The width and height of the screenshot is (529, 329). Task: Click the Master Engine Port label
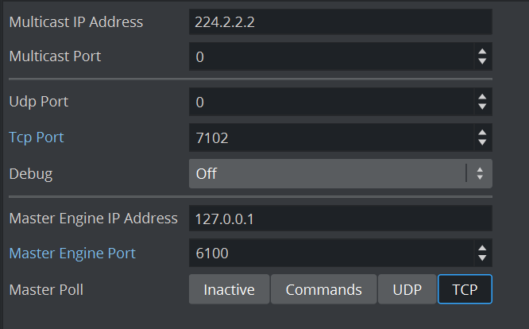(x=72, y=253)
